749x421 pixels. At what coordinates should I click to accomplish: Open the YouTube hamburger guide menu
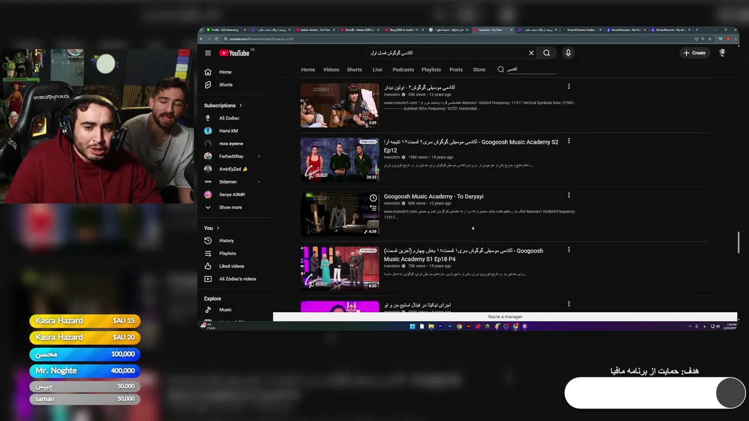click(x=208, y=53)
